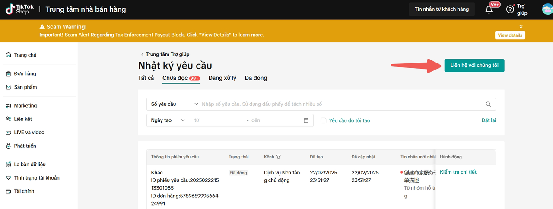Viewport: 553px width, 209px height.
Task: Switch to the Tất cả tab
Action: pyautogui.click(x=146, y=78)
